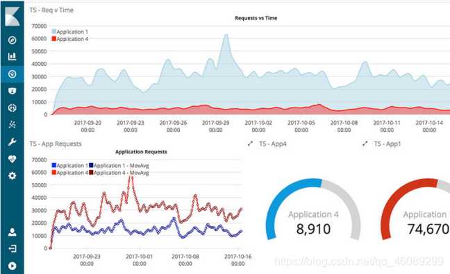Click the TS - App Requests panel title
The height and width of the screenshot is (274, 450).
tap(56, 144)
